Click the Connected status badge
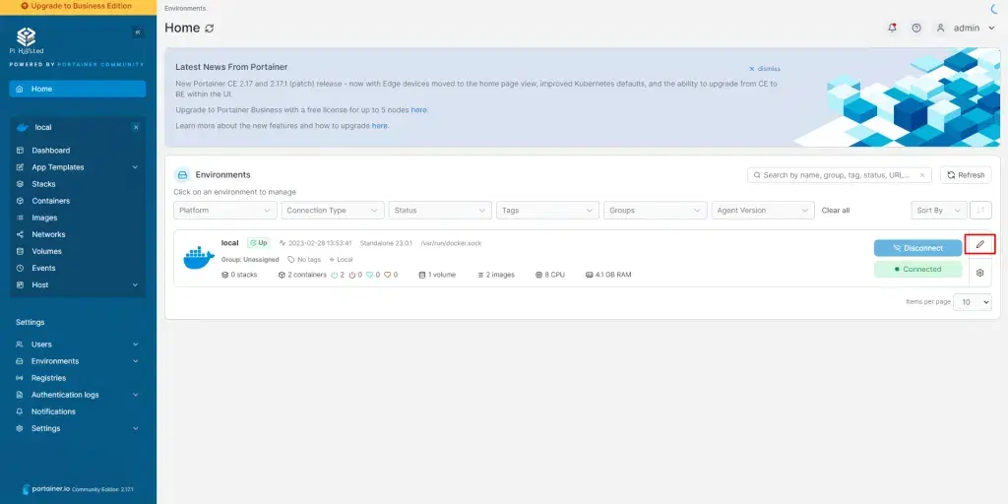Viewport: 1008px width, 504px height. [x=918, y=270]
